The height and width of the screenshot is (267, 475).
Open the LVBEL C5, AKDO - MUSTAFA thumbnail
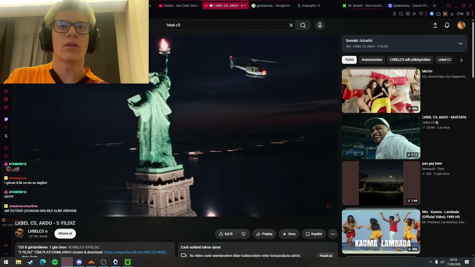381,137
